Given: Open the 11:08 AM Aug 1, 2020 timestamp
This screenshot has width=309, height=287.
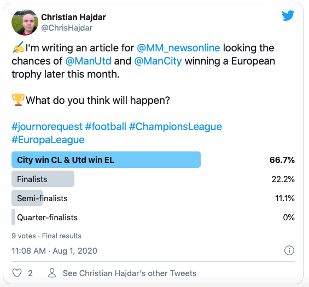Looking at the screenshot, I should click(54, 251).
